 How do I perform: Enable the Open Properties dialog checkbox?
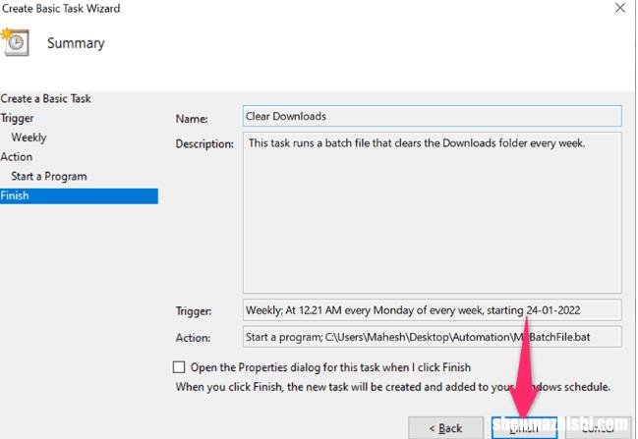tap(178, 367)
